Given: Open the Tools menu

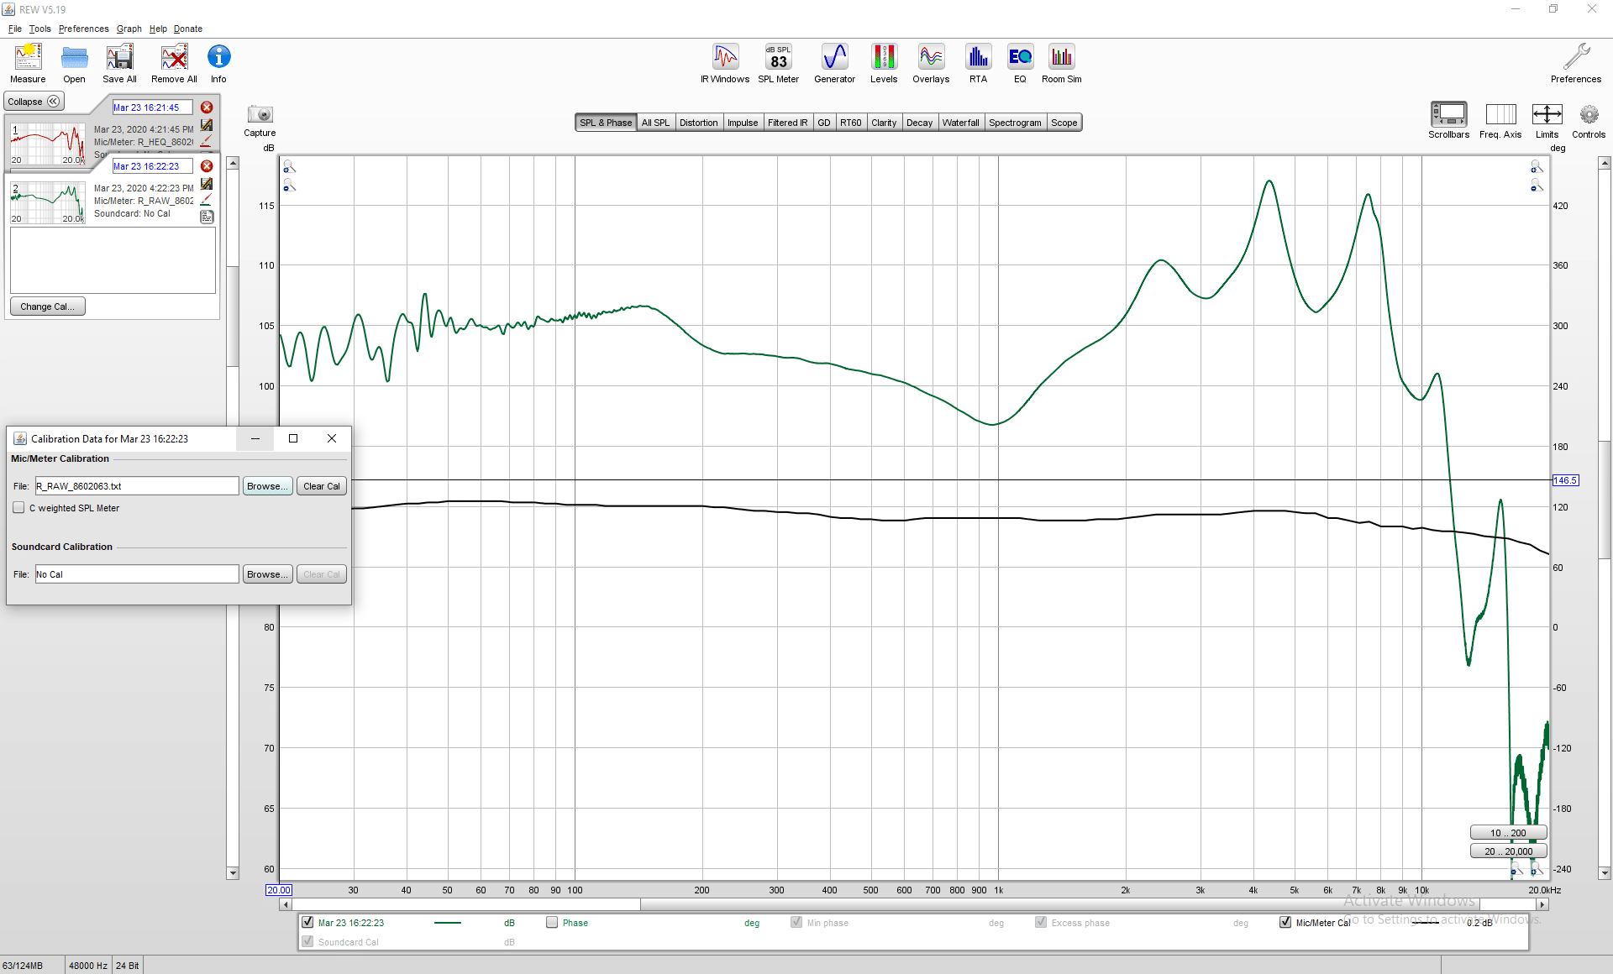Looking at the screenshot, I should click(39, 29).
